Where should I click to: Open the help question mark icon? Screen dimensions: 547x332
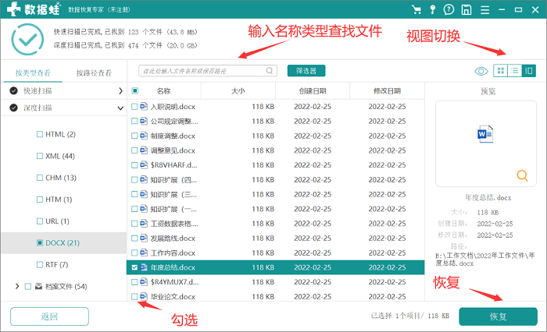(449, 9)
